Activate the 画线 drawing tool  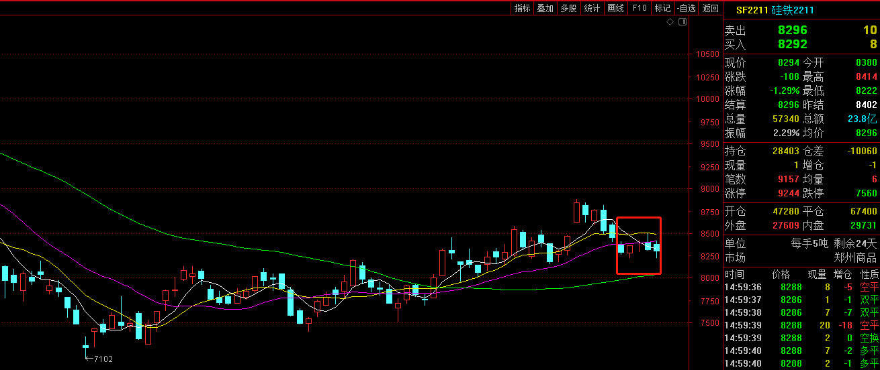615,8
